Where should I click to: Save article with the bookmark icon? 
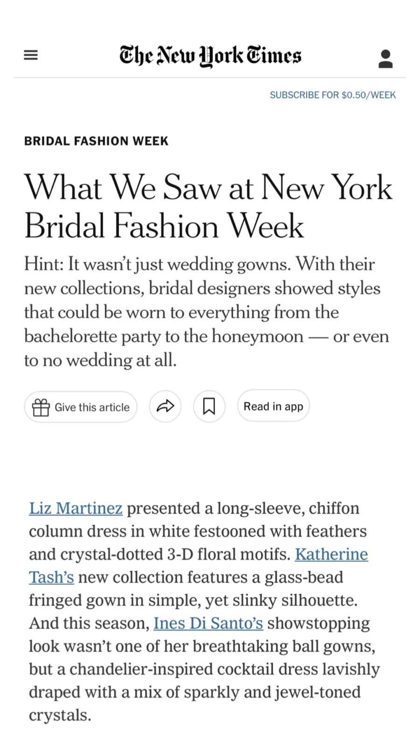[x=209, y=407]
